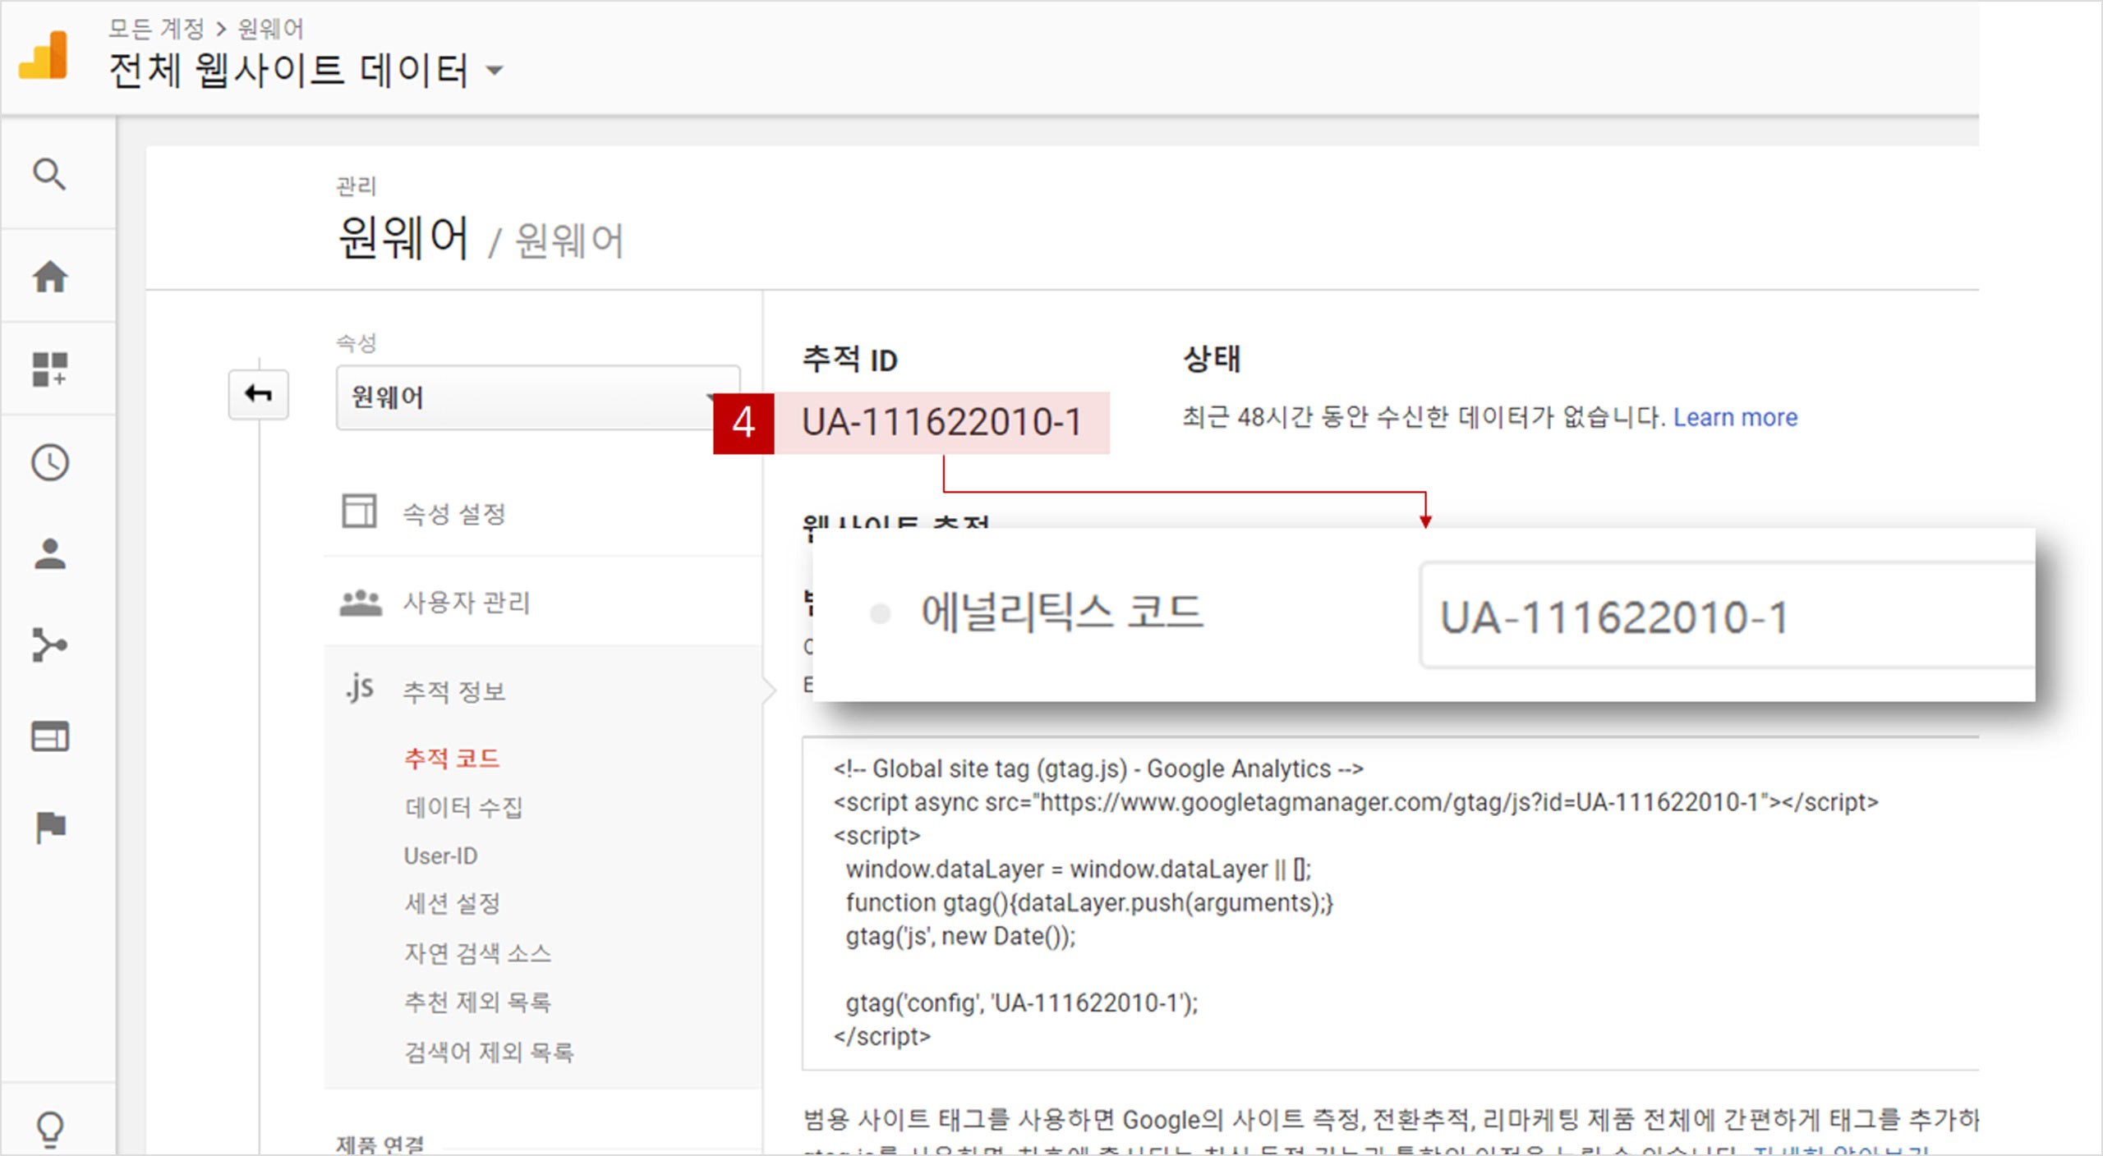Click the tracking ID UA-111622010-1 text
This screenshot has height=1156, width=2103.
click(941, 422)
